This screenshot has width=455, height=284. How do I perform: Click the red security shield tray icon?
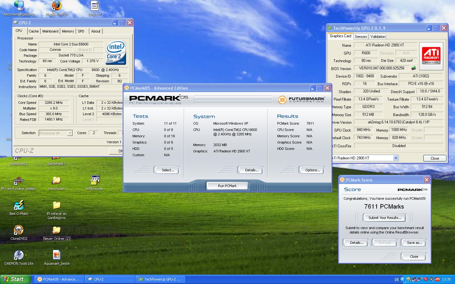[x=426, y=279]
